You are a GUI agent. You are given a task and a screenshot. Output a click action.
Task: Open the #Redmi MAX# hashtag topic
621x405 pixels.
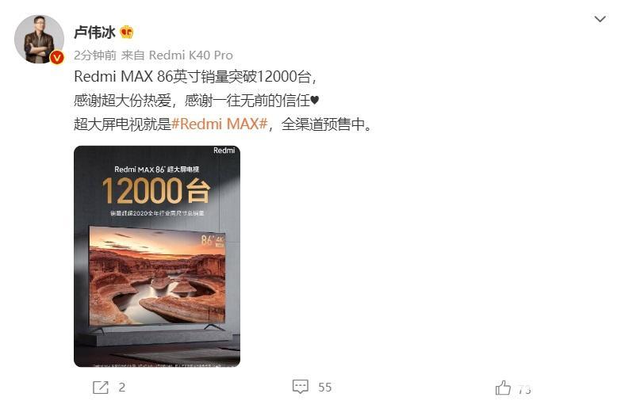click(220, 124)
